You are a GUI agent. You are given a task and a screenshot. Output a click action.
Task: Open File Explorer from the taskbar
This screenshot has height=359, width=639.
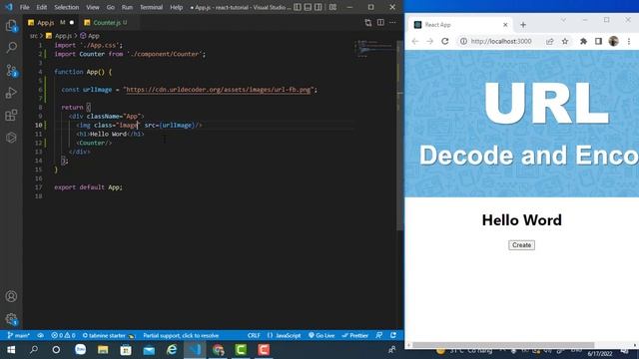coord(103,350)
